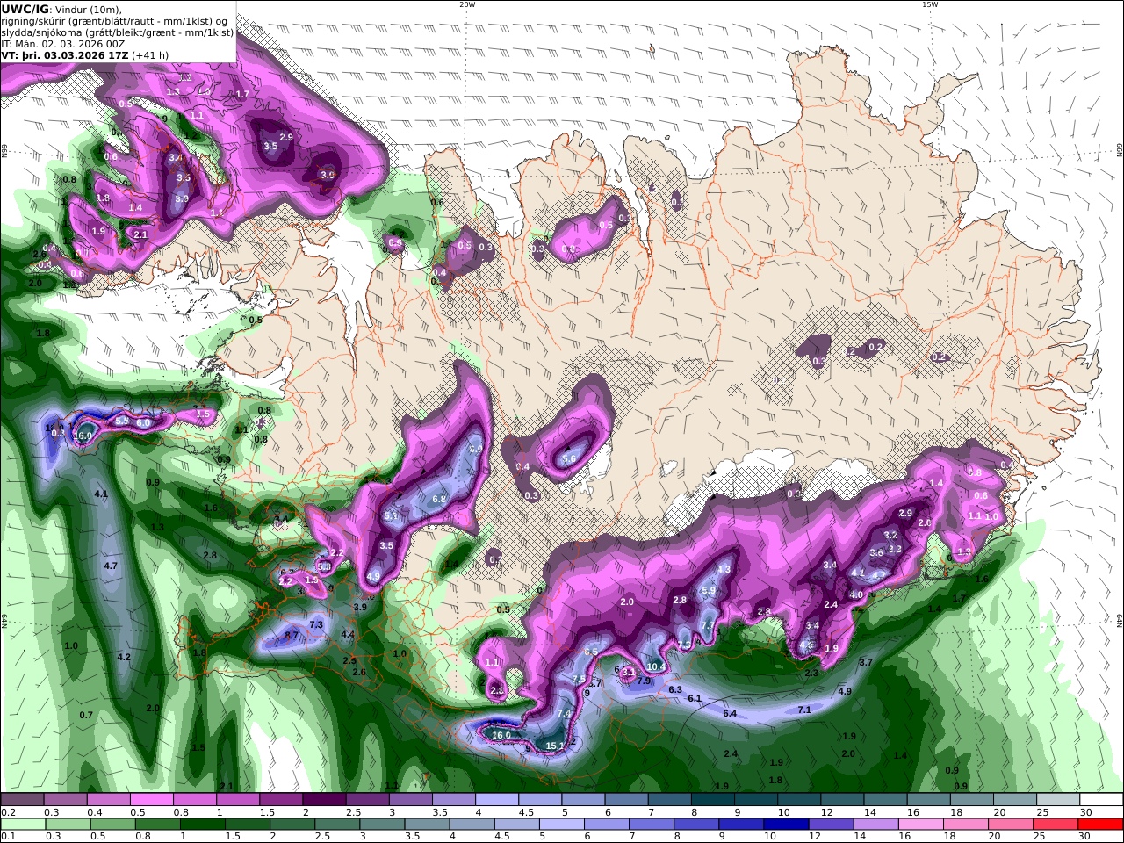Click the 7.1 precipitation value offshore south
Screen dimensions: 1124x843
coord(803,710)
